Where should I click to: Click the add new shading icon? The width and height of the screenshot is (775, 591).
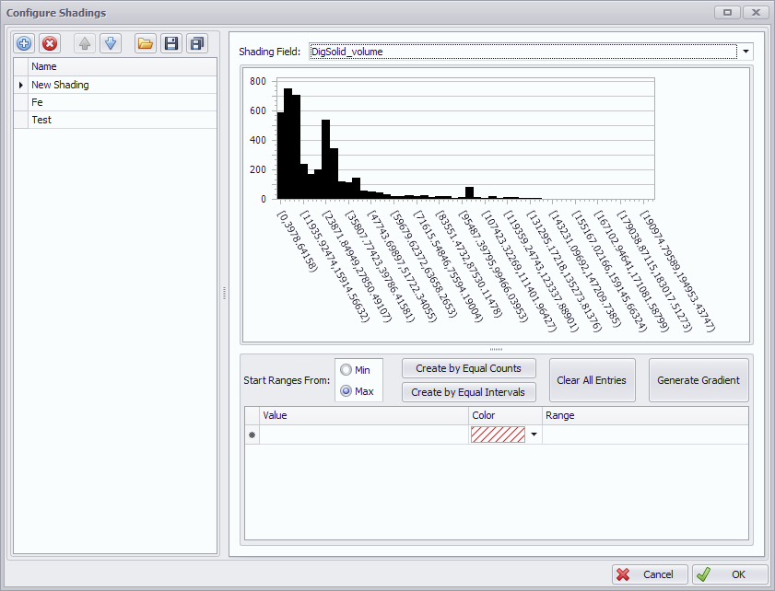point(24,43)
